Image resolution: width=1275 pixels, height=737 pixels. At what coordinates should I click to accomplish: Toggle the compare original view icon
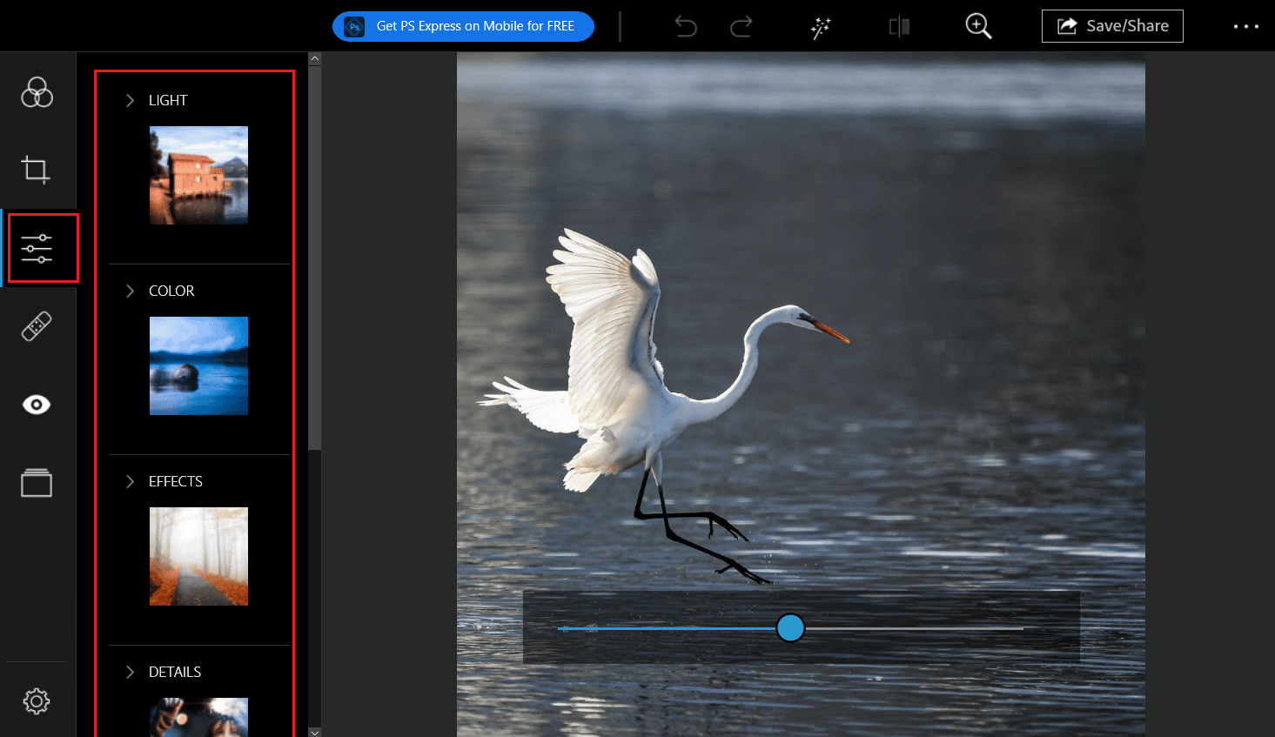click(899, 27)
